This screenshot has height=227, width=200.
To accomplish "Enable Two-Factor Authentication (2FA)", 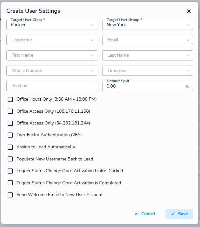I will click(10, 135).
